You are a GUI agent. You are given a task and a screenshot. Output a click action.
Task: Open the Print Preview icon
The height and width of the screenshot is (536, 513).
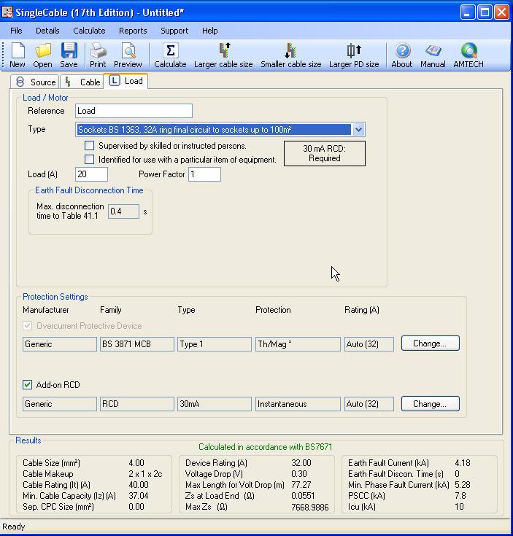click(128, 55)
